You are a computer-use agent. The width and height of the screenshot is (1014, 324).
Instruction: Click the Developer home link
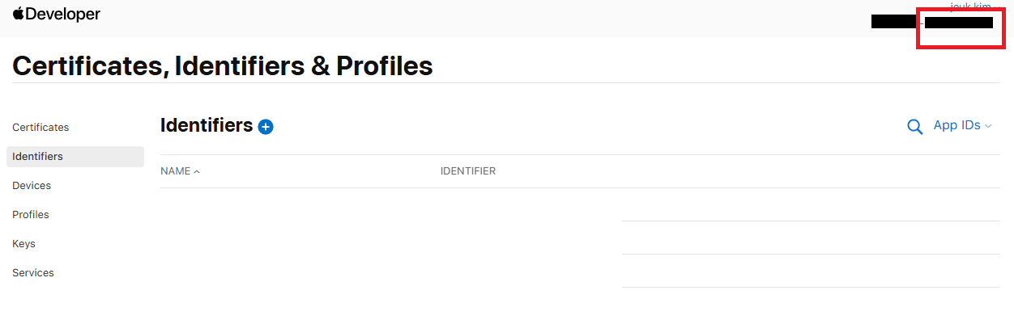coord(57,14)
